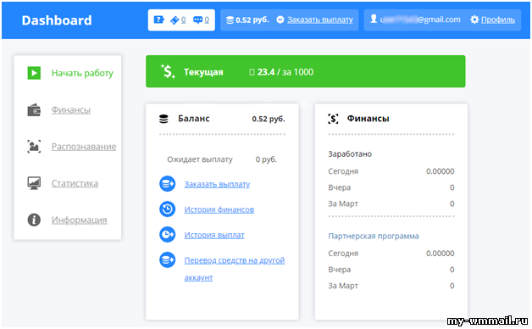Open the Информация sidebar section

click(x=79, y=220)
